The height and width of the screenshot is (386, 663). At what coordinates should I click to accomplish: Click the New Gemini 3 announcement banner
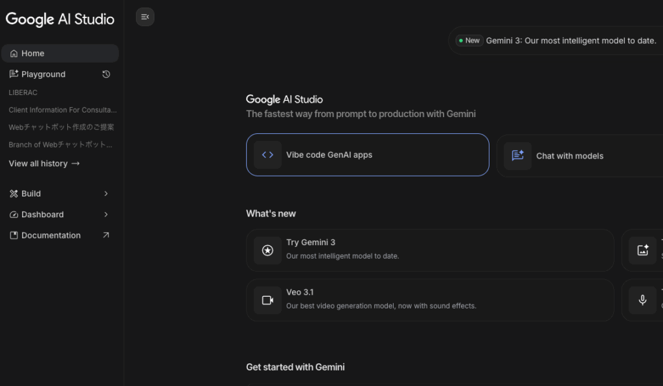click(556, 41)
